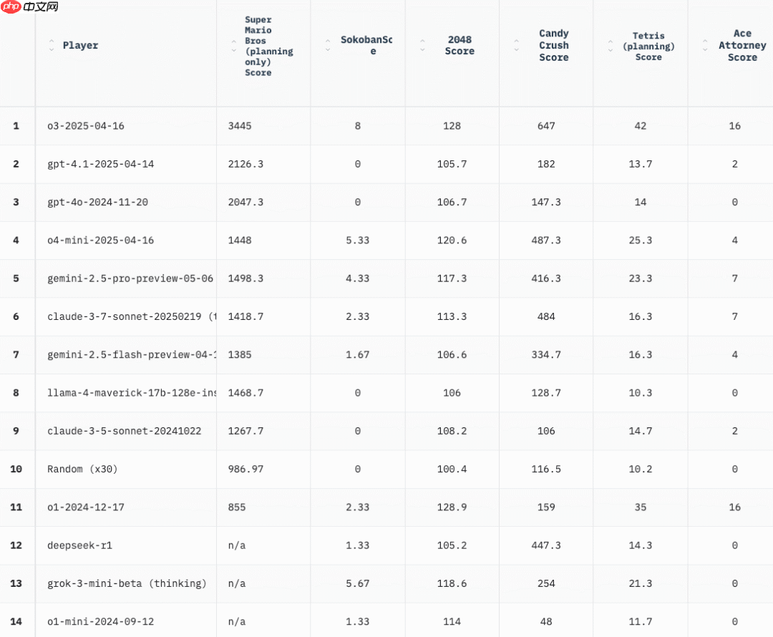The height and width of the screenshot is (637, 773).
Task: Click the Candy Crush Score sort arrows
Action: 516,45
